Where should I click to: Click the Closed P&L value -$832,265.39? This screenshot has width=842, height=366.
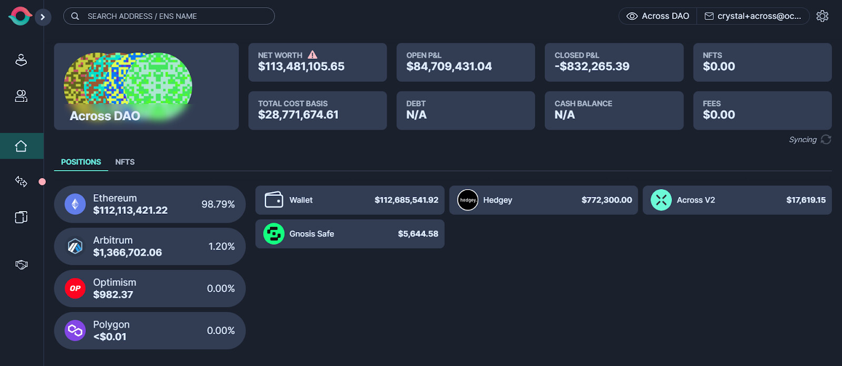click(592, 67)
